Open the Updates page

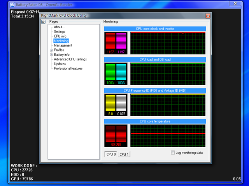point(60,64)
